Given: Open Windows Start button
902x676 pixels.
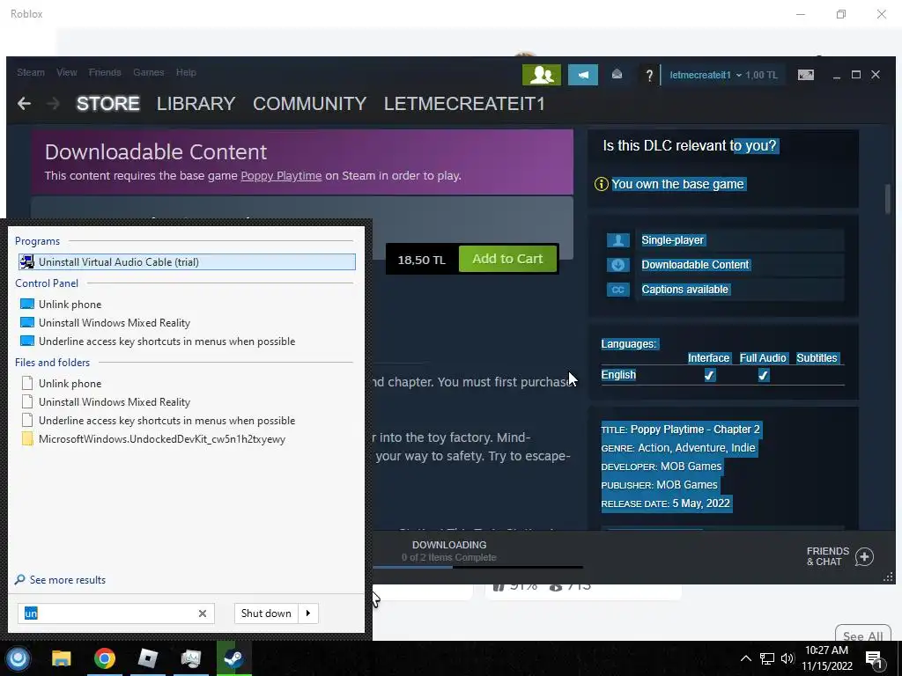Looking at the screenshot, I should [x=18, y=658].
